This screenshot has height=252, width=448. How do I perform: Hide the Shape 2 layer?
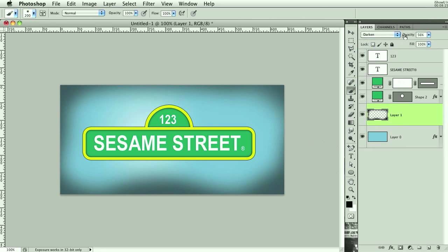[362, 97]
